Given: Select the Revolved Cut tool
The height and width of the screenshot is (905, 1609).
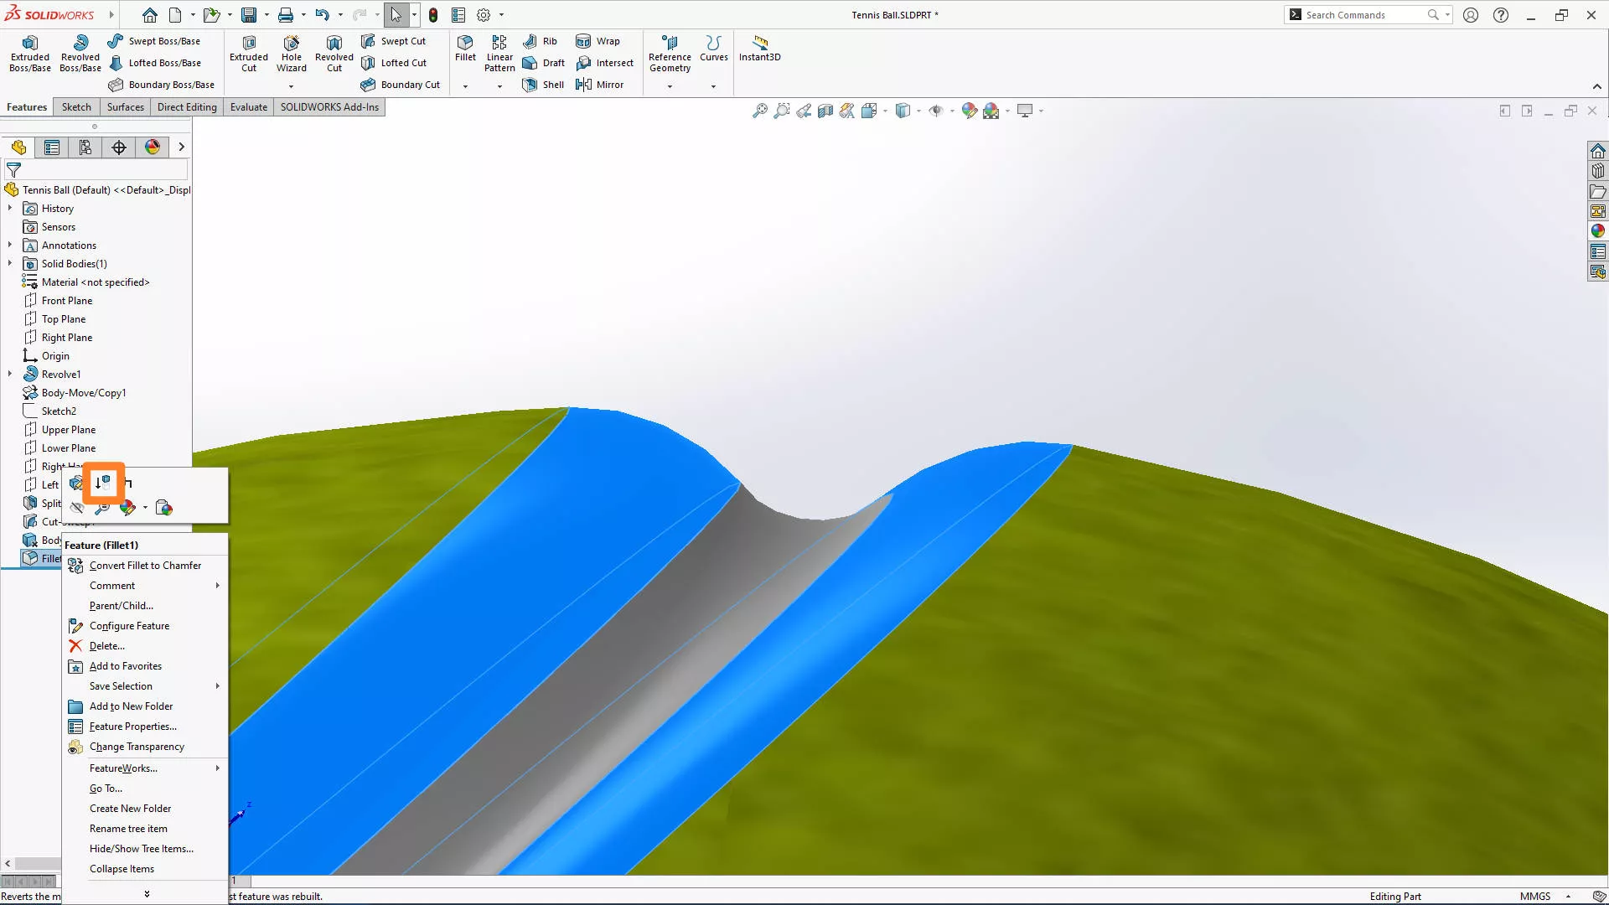Looking at the screenshot, I should [334, 53].
